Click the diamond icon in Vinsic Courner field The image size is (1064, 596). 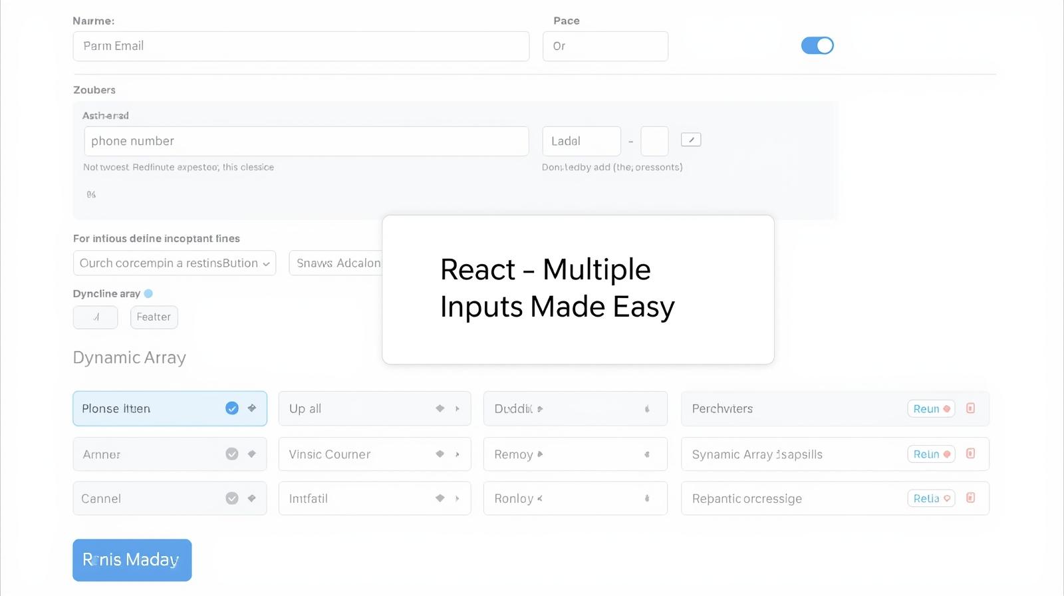coord(440,454)
